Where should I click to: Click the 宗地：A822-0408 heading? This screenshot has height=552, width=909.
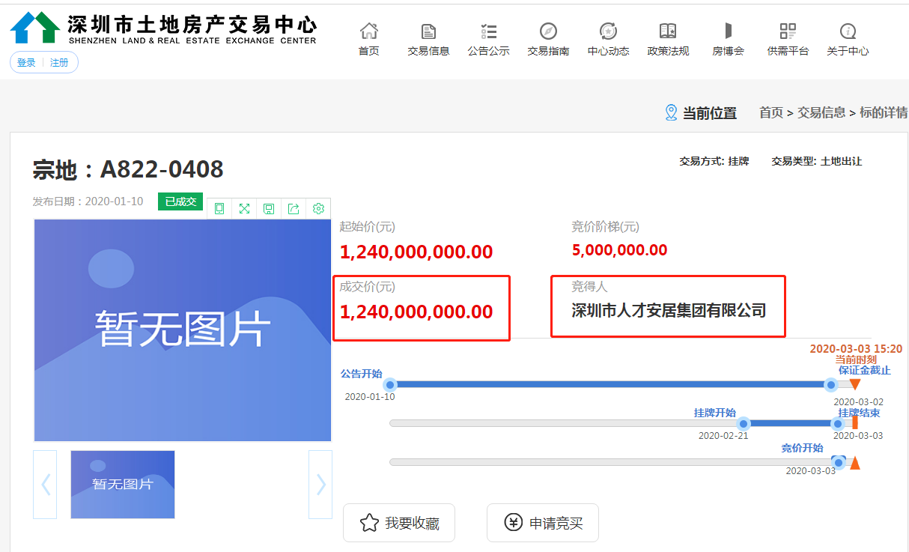128,170
